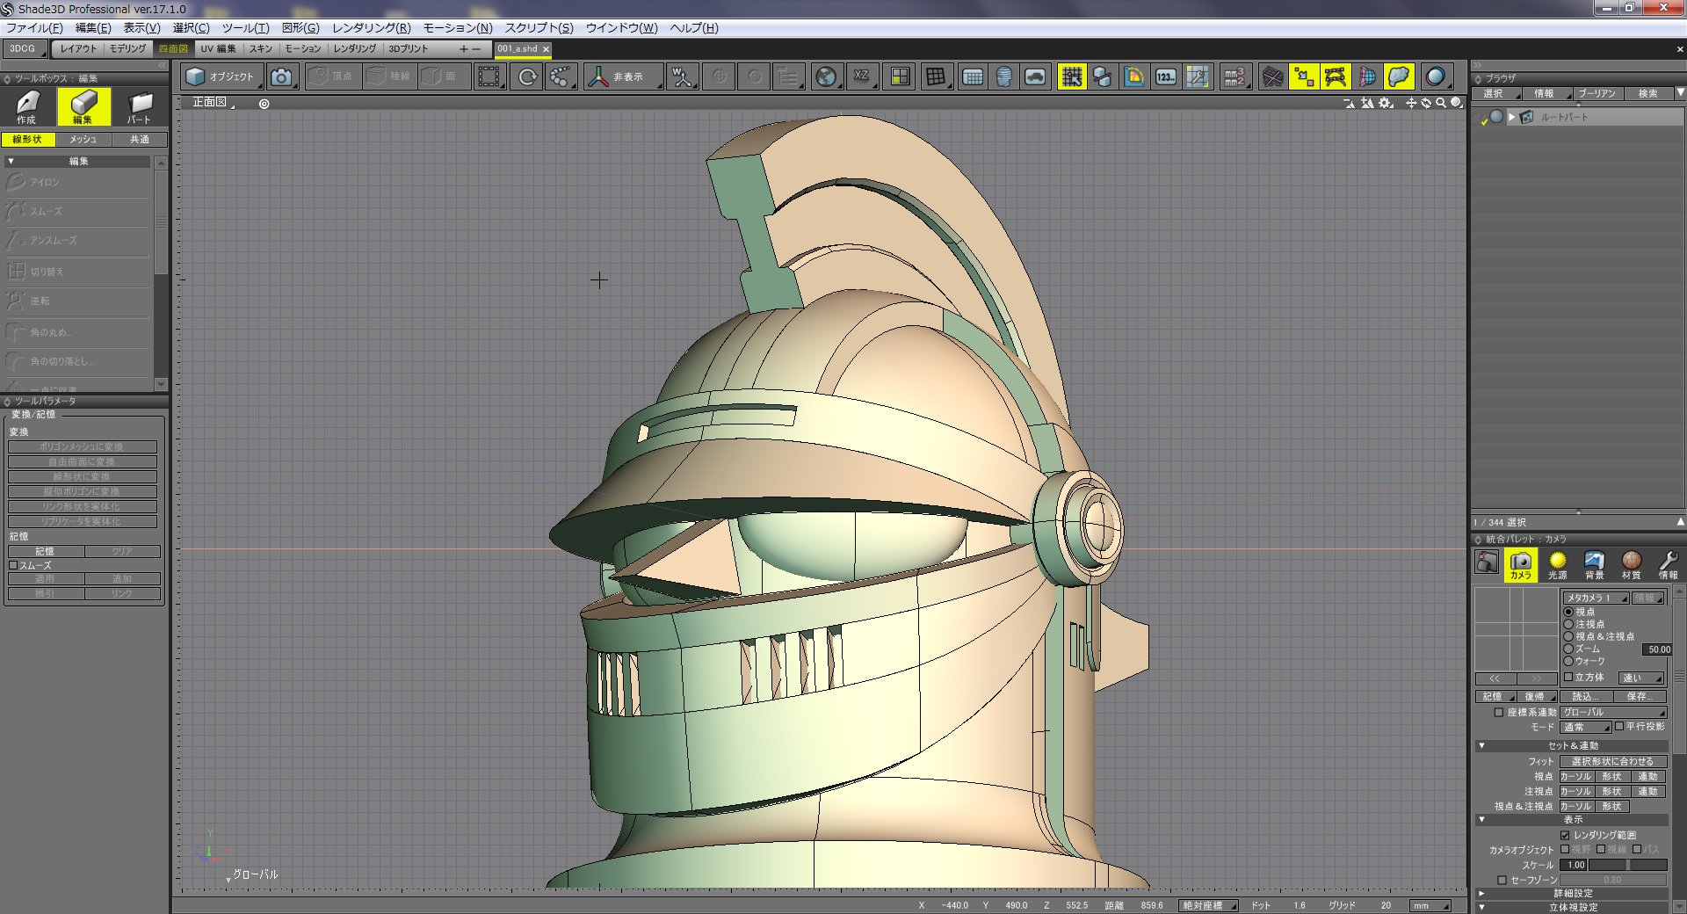Enable the 座標系連動 checkbox
The width and height of the screenshot is (1687, 914).
[x=1499, y=712]
